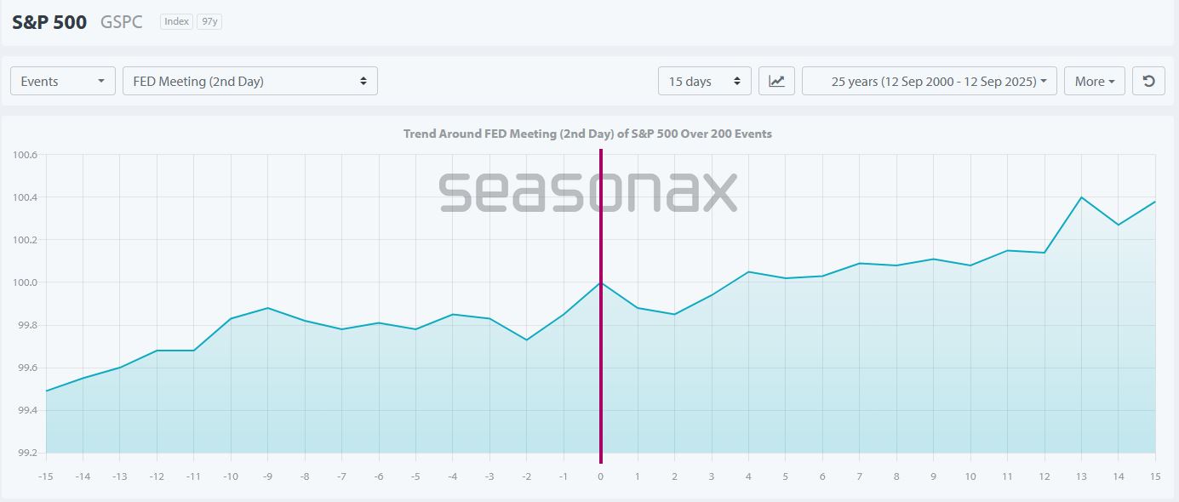Click the peak data point at day 13
The image size is (1179, 502).
coord(1081,197)
